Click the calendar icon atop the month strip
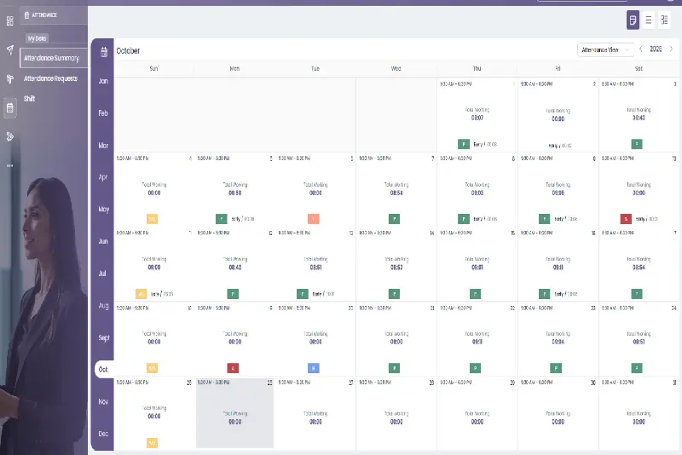The height and width of the screenshot is (455, 682). [104, 52]
